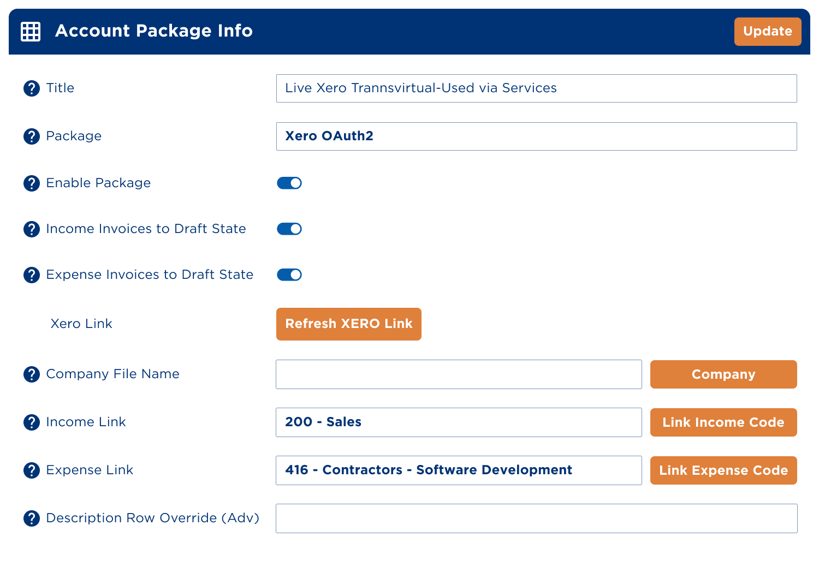This screenshot has width=819, height=561.
Task: Focus the empty Company File Name field
Action: [x=459, y=374]
